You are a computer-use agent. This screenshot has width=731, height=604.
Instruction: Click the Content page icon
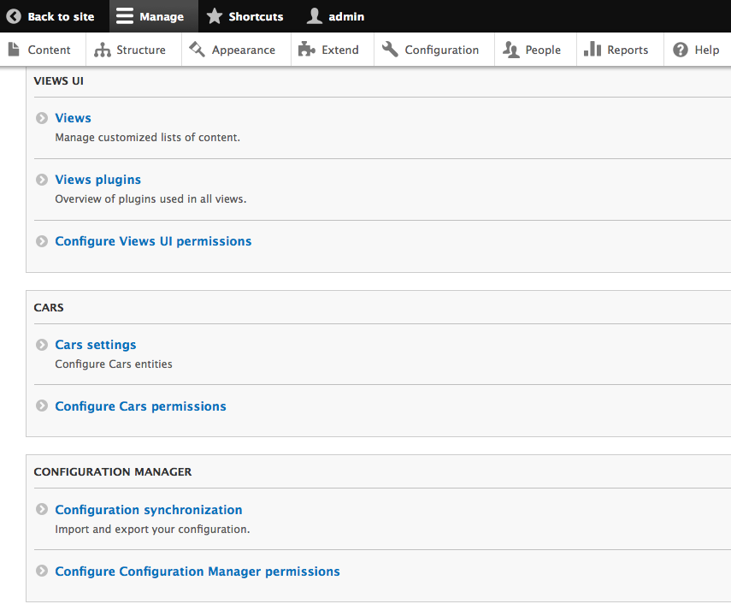pyautogui.click(x=14, y=50)
